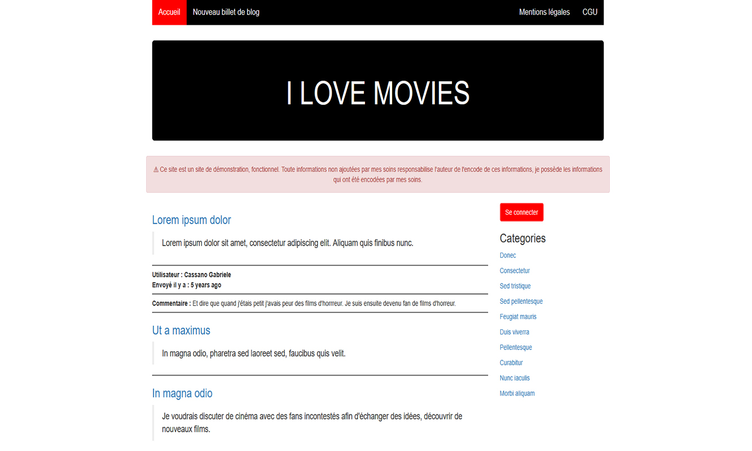752x451 pixels.
Task: Browse the Curabitur category
Action: (511, 362)
